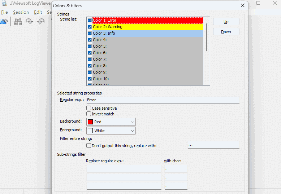Toggle the Color 10 checkbox
The height and width of the screenshot is (194, 281).
pyautogui.click(x=90, y=79)
